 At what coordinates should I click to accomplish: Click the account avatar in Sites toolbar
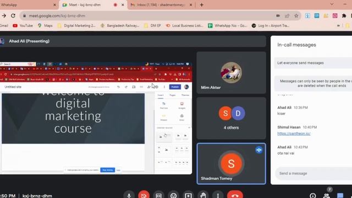(186, 87)
